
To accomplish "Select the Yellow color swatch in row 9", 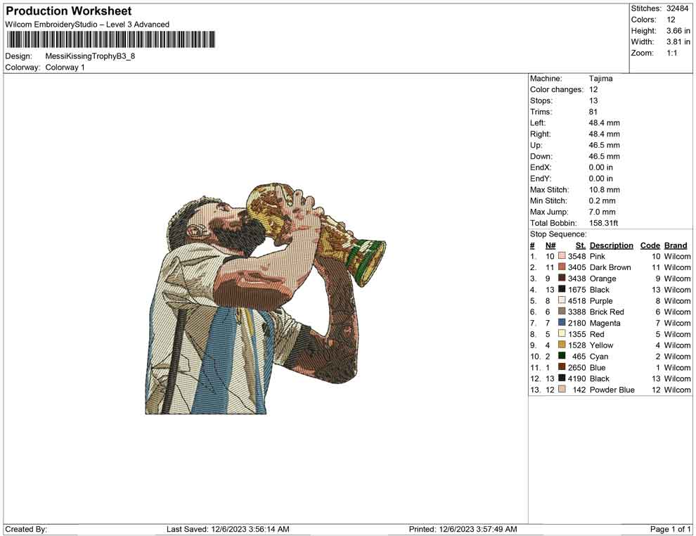I will coord(562,345).
